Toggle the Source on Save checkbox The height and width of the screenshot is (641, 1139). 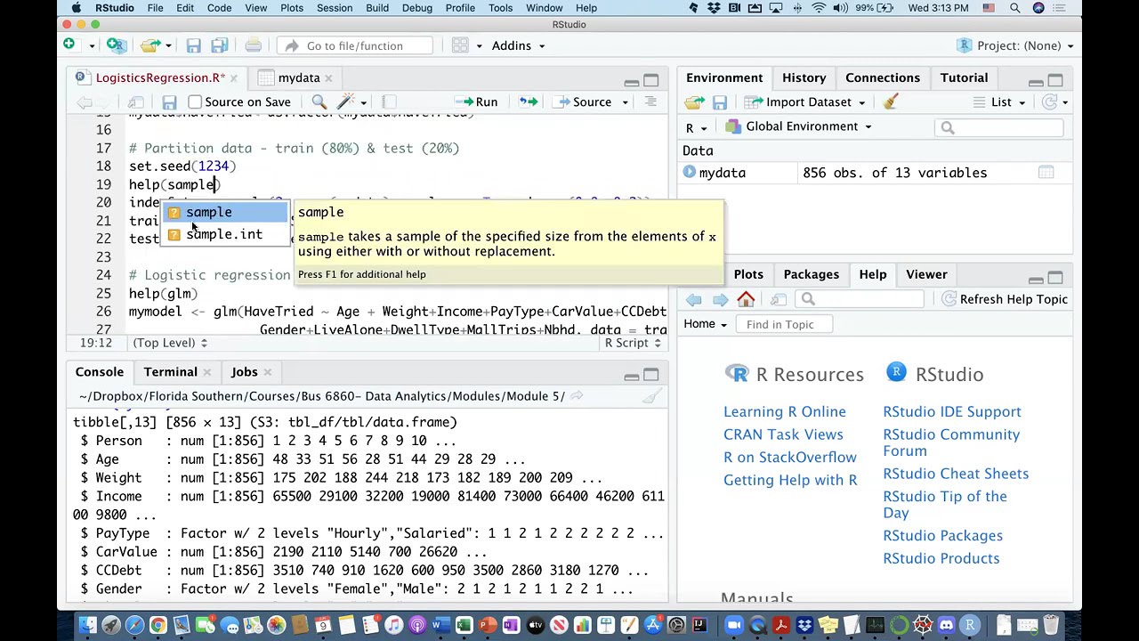point(195,102)
